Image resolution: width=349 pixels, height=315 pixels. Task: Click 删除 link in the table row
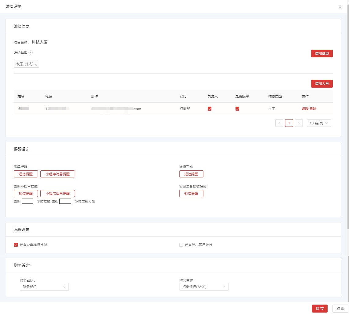point(313,109)
